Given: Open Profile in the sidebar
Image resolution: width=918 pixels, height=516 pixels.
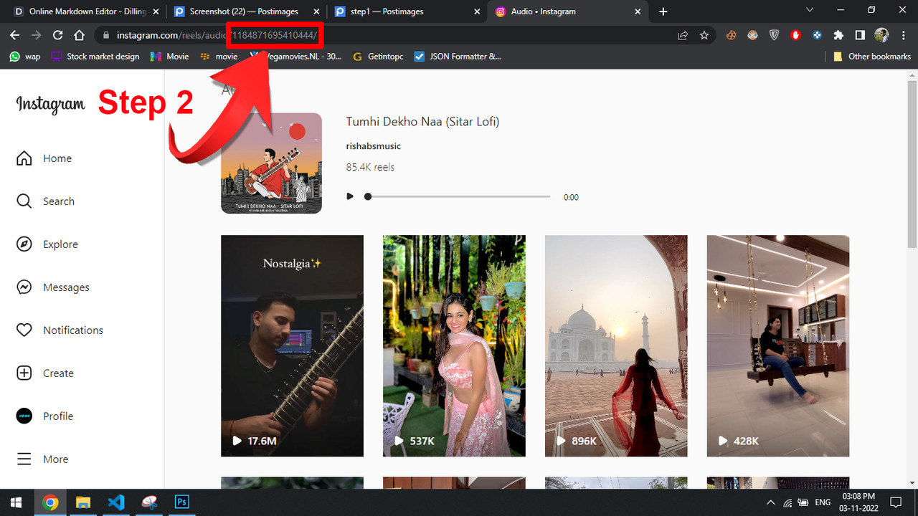Looking at the screenshot, I should [x=44, y=416].
